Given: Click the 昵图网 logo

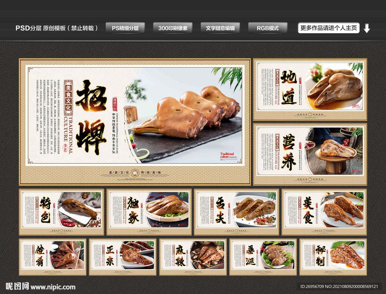Looking at the screenshot, I should tap(17, 286).
